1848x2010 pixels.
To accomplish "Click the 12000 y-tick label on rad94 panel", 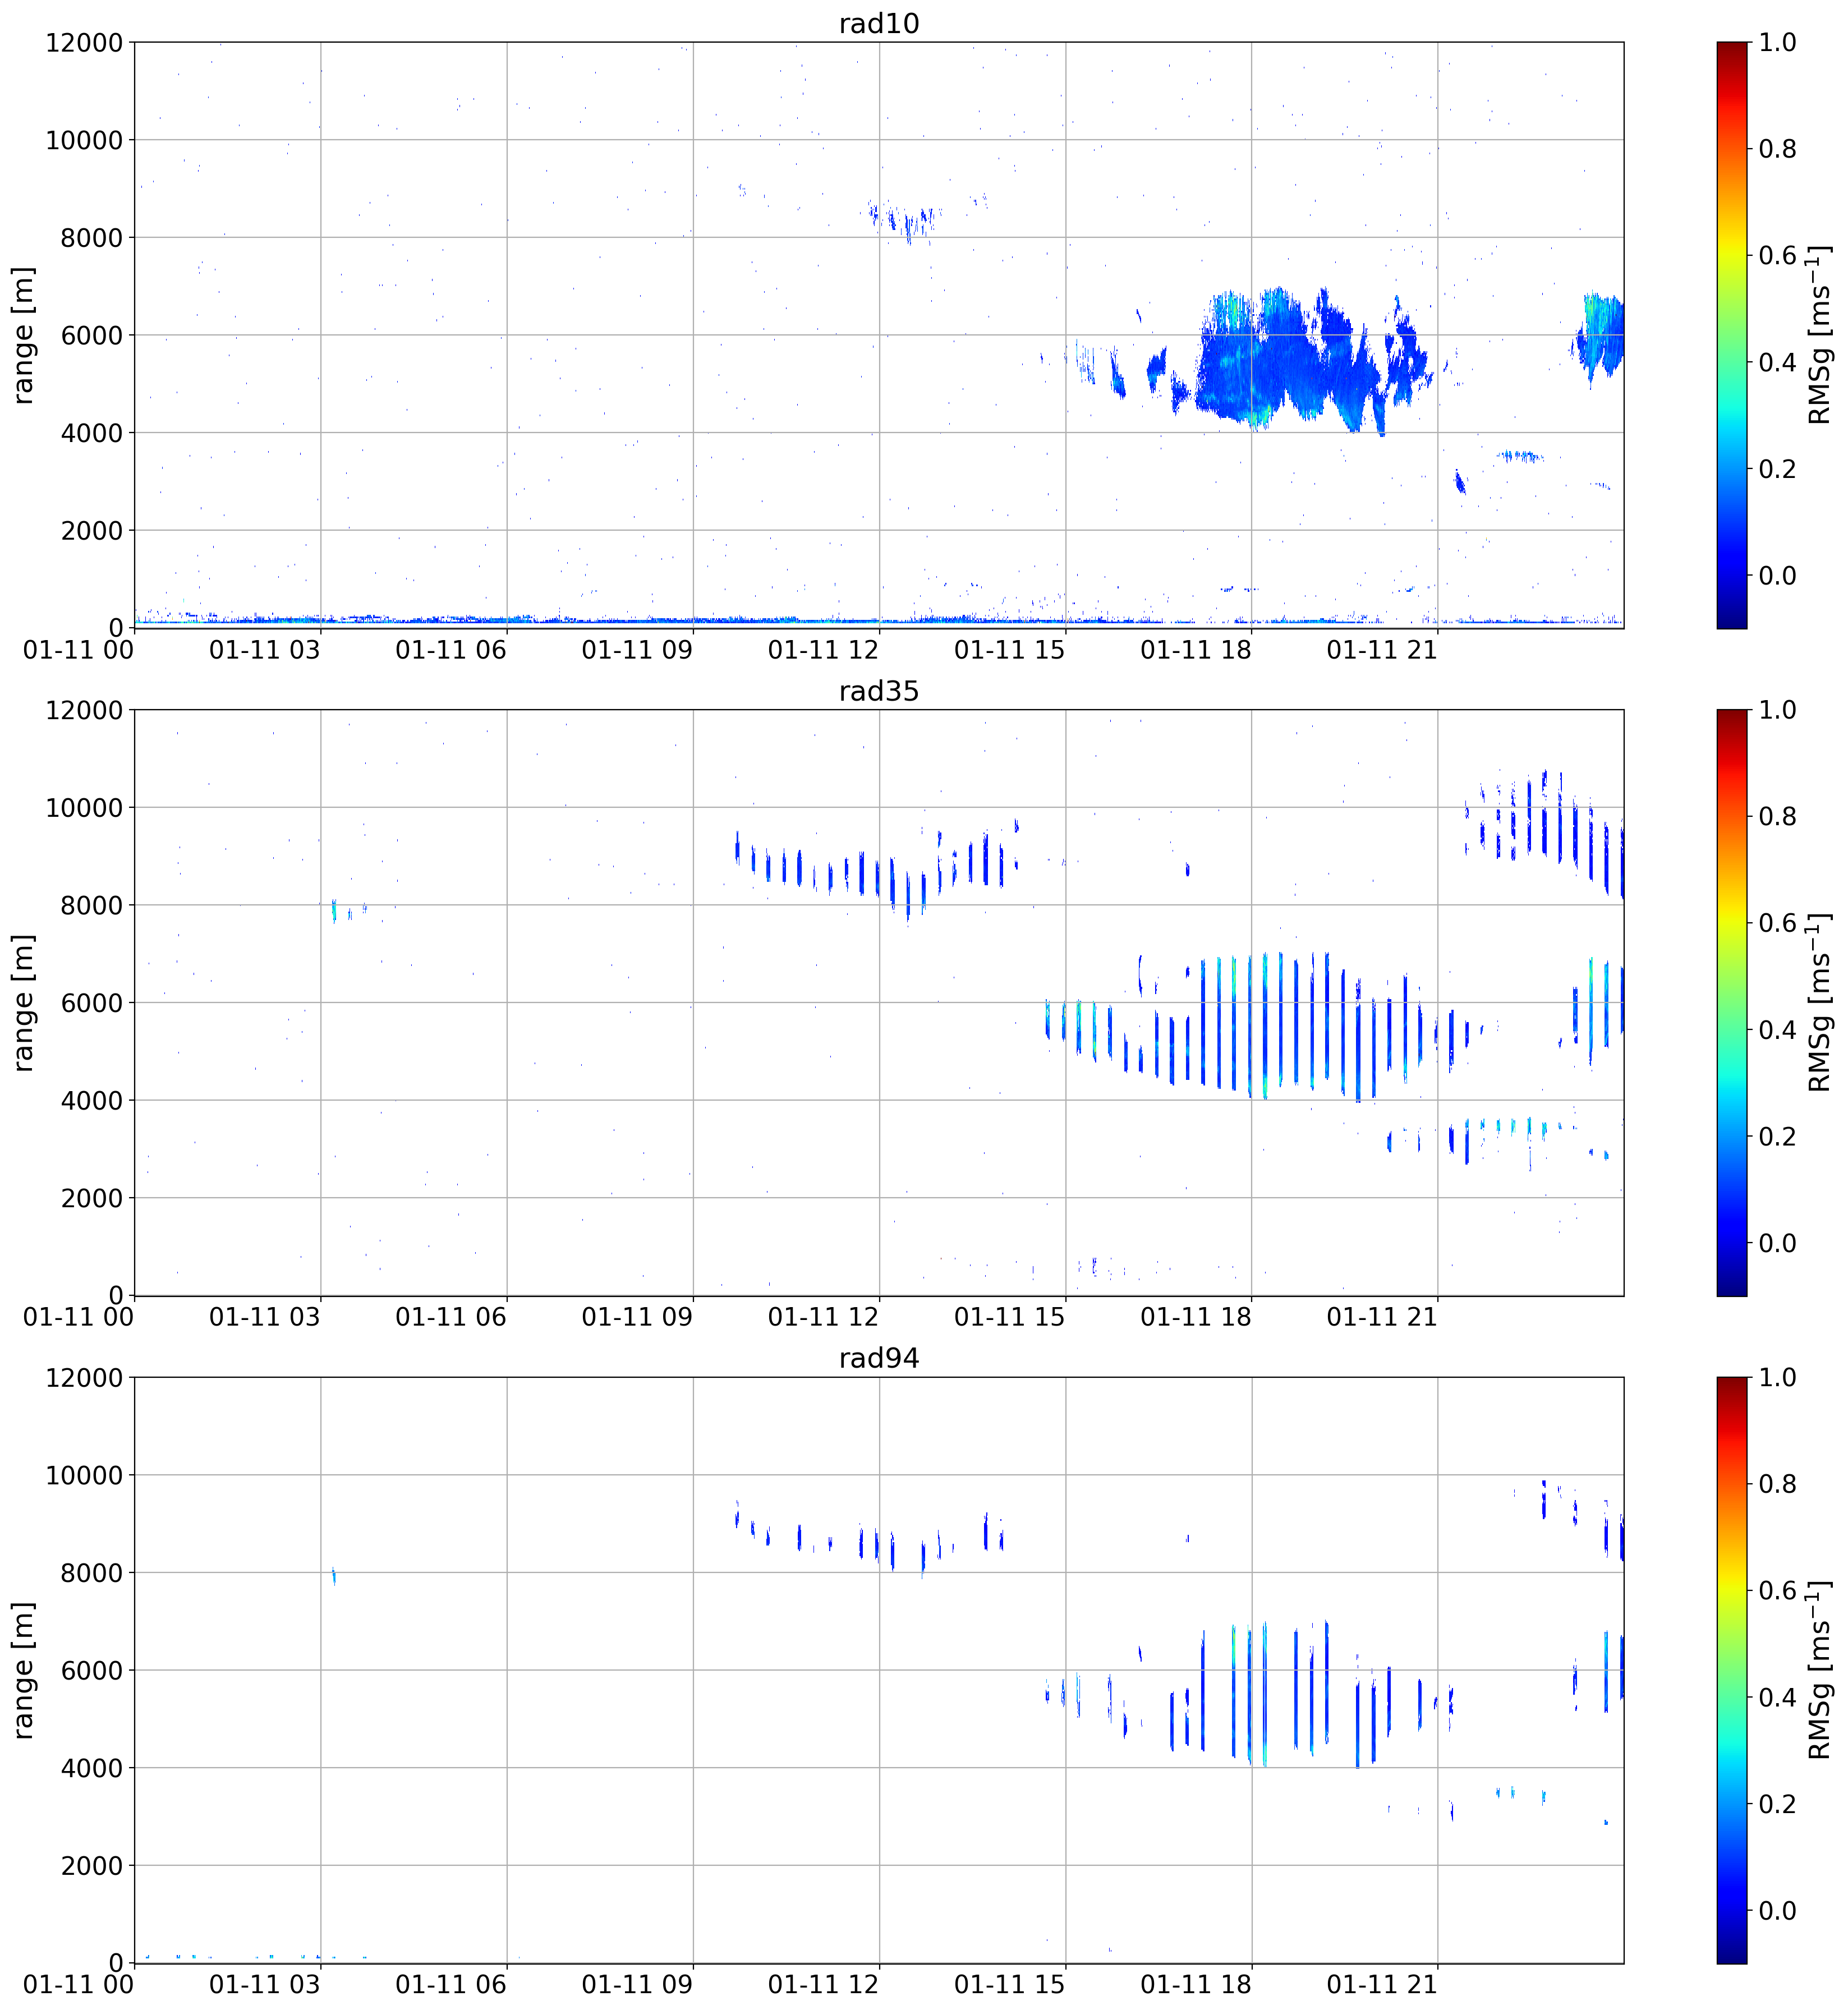I will (84, 1378).
